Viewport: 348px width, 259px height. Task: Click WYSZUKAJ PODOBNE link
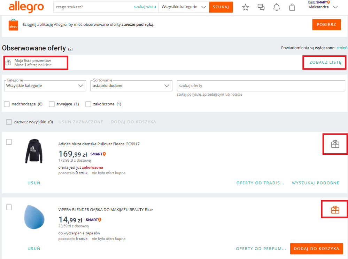(x=316, y=183)
